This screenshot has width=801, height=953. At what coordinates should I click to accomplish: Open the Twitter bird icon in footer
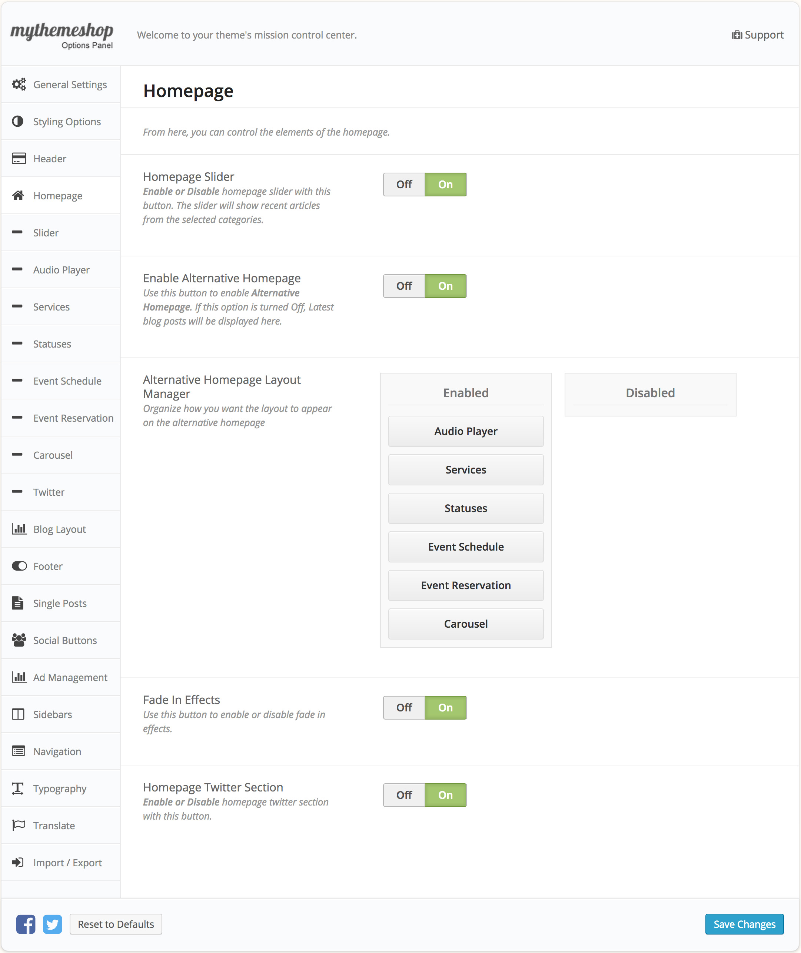(x=53, y=924)
